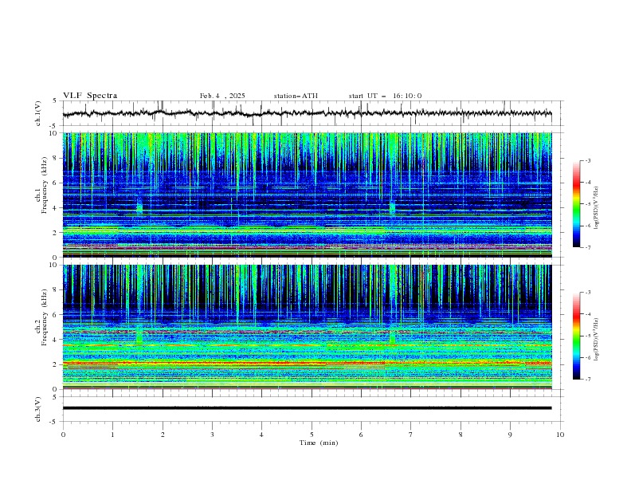The image size is (631, 488).
Task: Click the ch.2 PSD color scale bar
Action: [576, 336]
